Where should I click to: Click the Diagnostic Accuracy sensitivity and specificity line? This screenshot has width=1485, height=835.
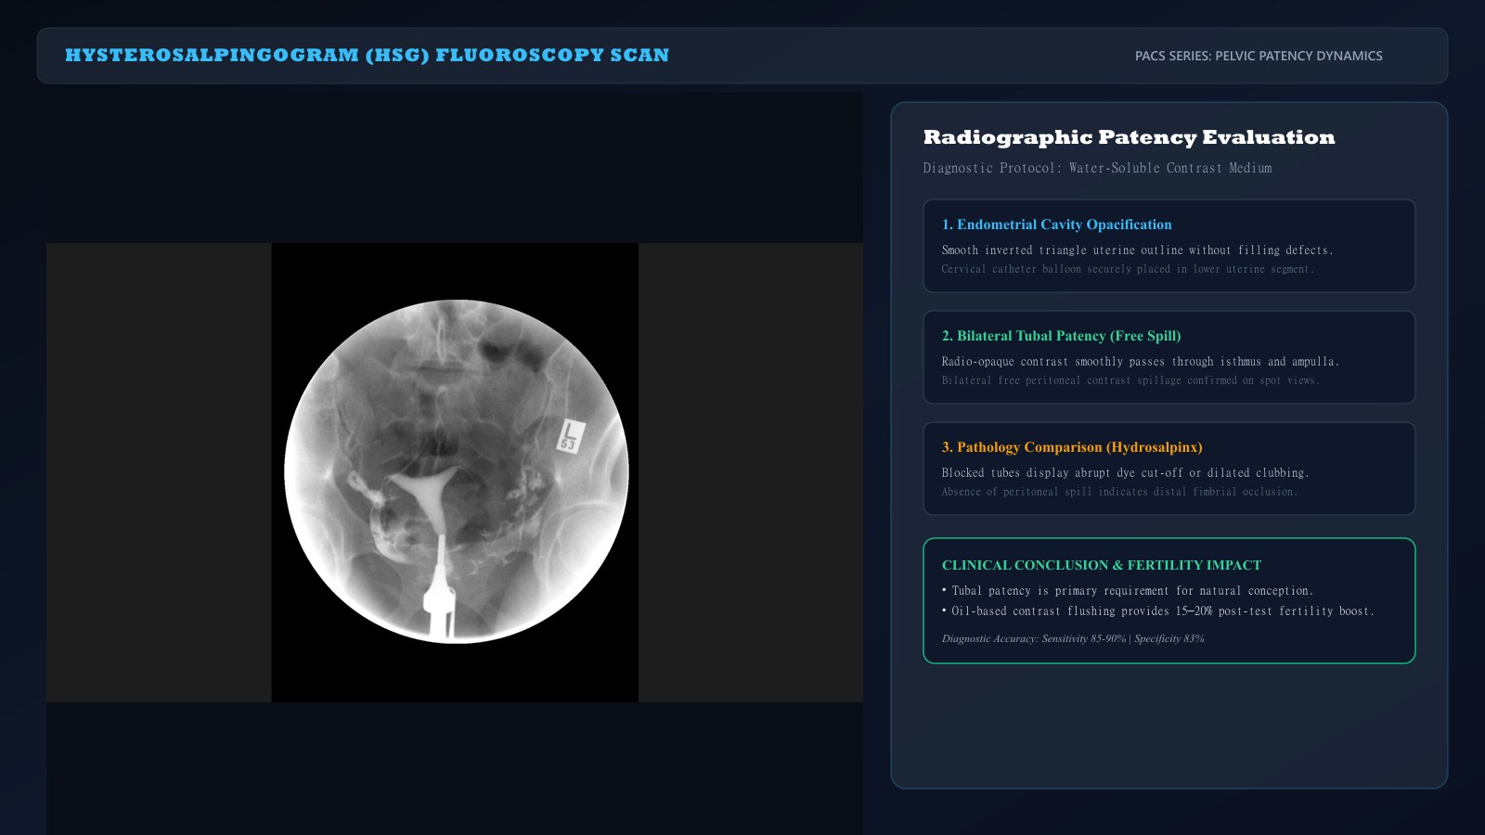pyautogui.click(x=1073, y=638)
